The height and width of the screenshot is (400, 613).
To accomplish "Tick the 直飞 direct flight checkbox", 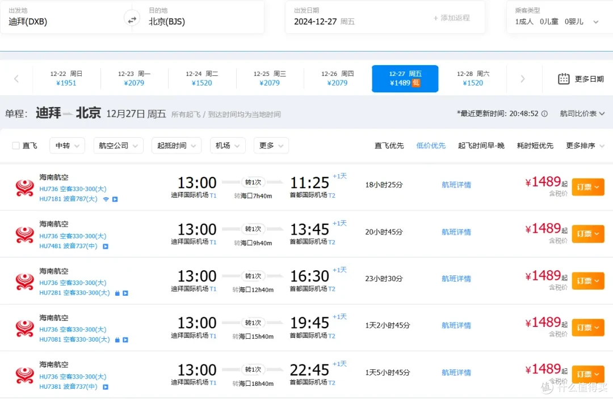I will coord(16,146).
